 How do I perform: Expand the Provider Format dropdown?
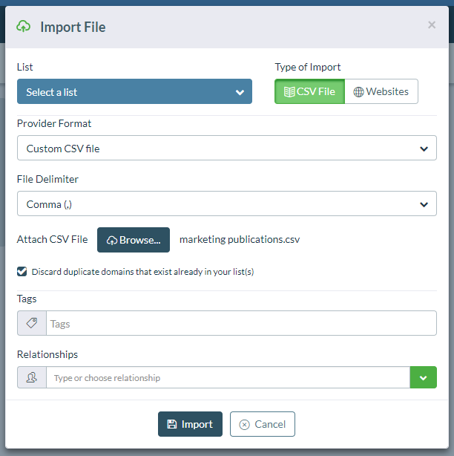[226, 148]
